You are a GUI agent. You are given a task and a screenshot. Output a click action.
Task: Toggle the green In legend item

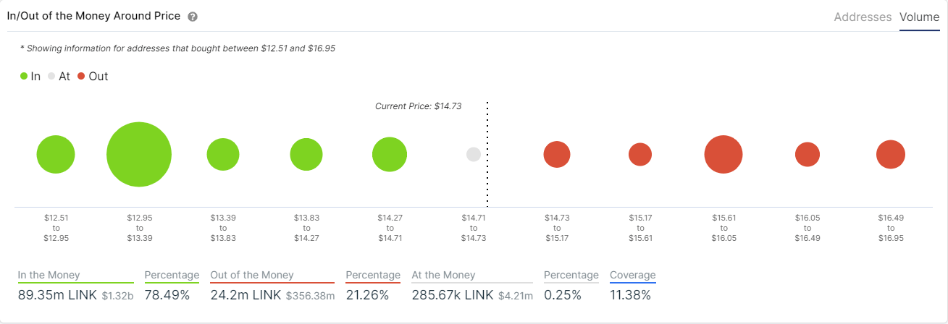(x=30, y=76)
